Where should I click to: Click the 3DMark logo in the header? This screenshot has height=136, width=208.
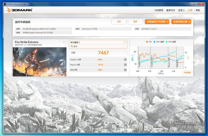(19, 10)
